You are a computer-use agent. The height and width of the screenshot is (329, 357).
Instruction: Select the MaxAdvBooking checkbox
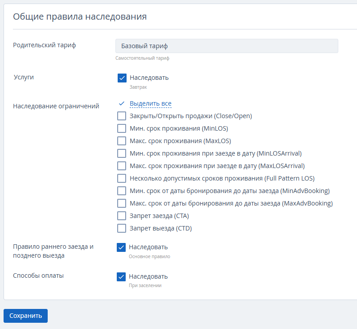coord(122,203)
